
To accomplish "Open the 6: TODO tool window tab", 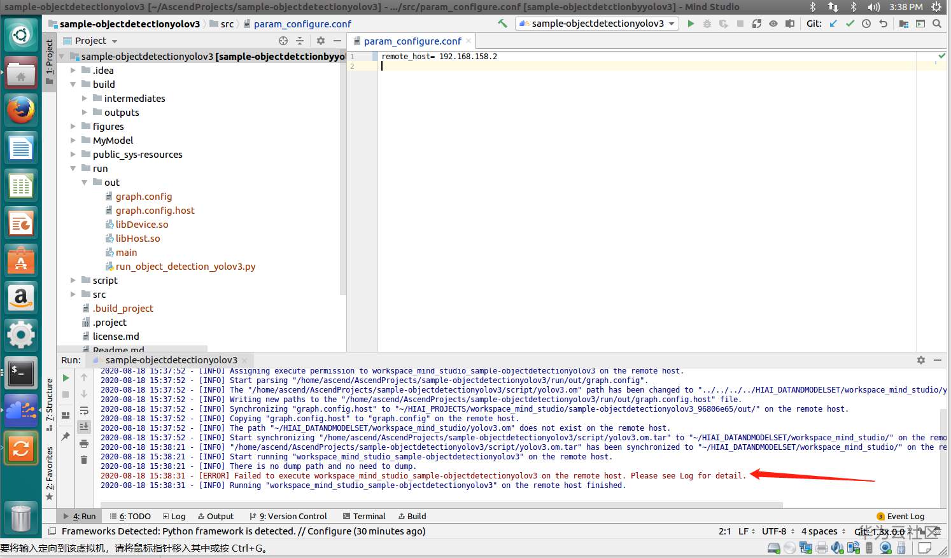I will [130, 517].
